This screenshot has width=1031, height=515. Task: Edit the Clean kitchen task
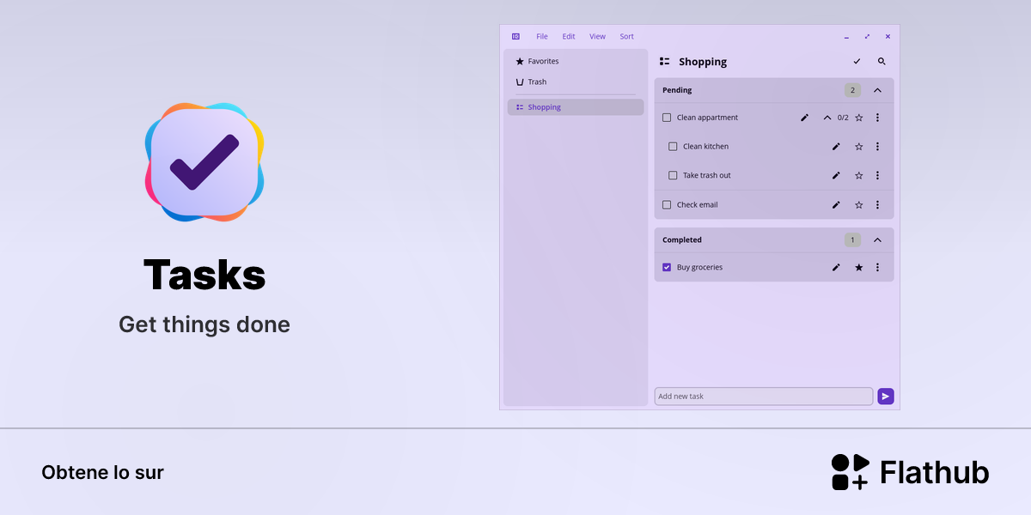pyautogui.click(x=836, y=147)
